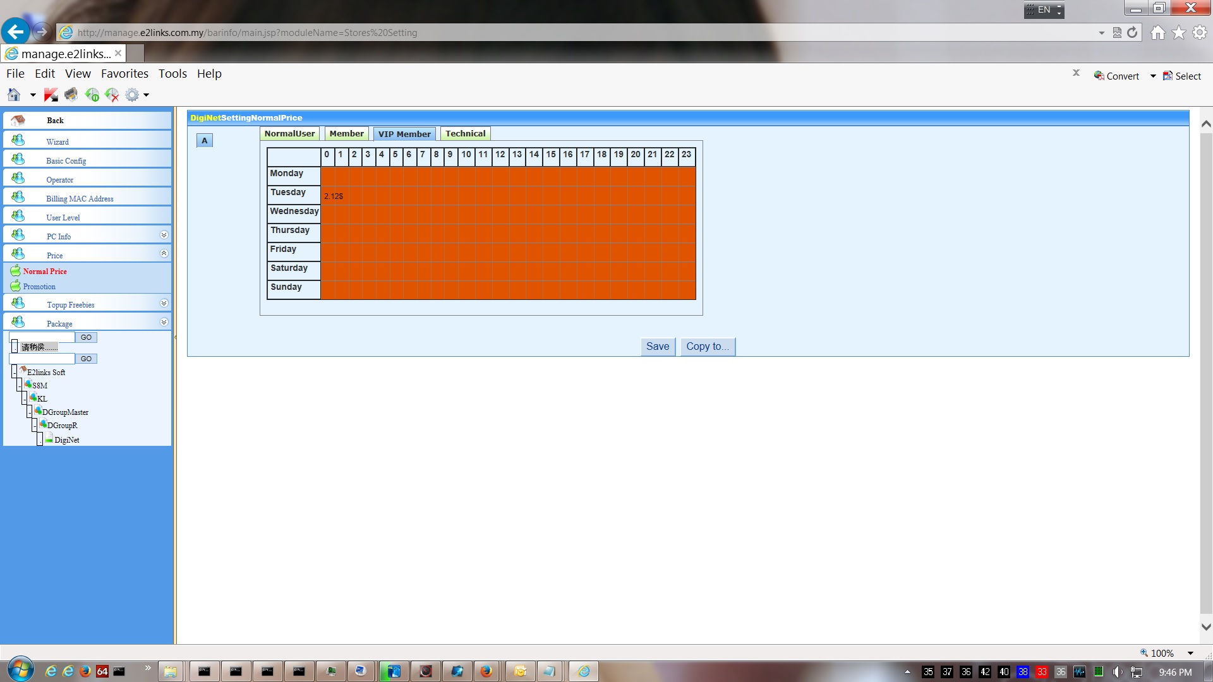Collapse the Price section chevron
The width and height of the screenshot is (1213, 682).
(x=164, y=254)
